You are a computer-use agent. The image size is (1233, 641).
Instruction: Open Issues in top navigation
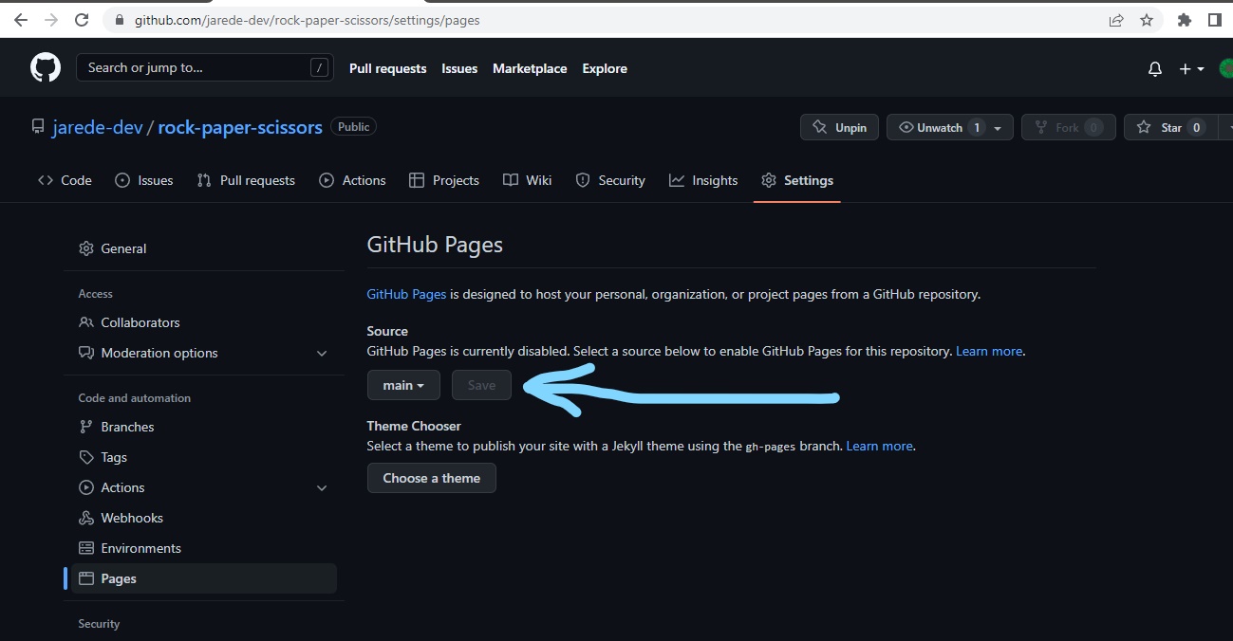[x=459, y=68]
